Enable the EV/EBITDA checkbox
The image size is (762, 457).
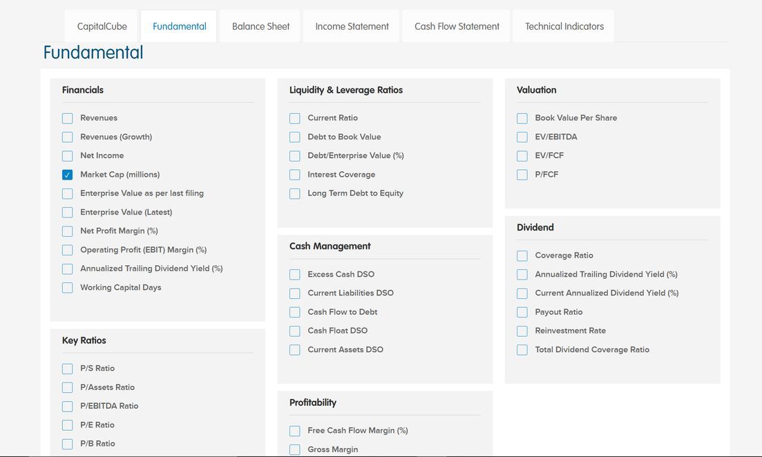pyautogui.click(x=522, y=137)
